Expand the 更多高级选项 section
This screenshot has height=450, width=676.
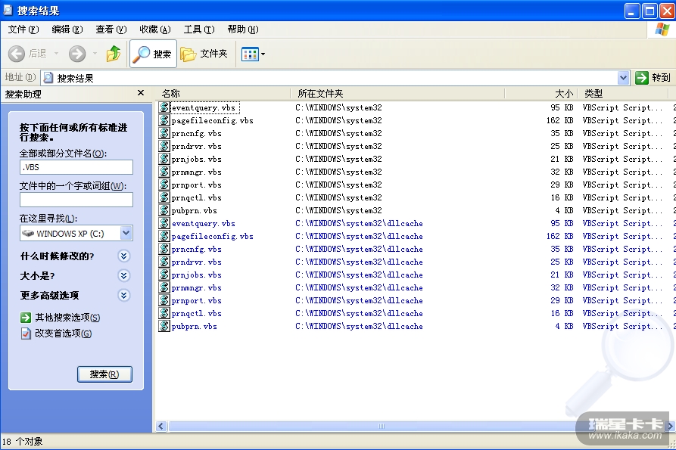pyautogui.click(x=123, y=296)
